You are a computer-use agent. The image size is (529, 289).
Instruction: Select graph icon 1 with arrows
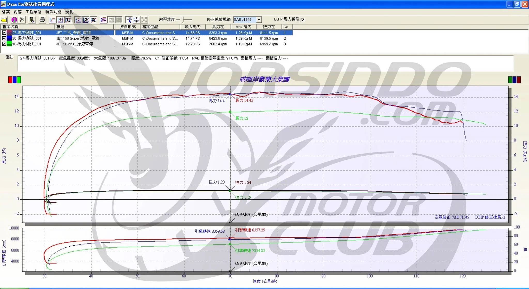coord(68,20)
